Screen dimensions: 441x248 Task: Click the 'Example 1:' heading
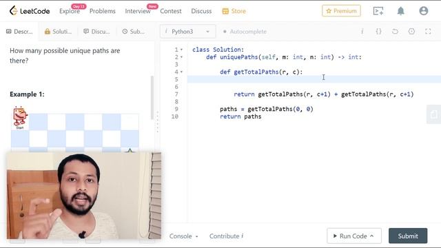27,94
